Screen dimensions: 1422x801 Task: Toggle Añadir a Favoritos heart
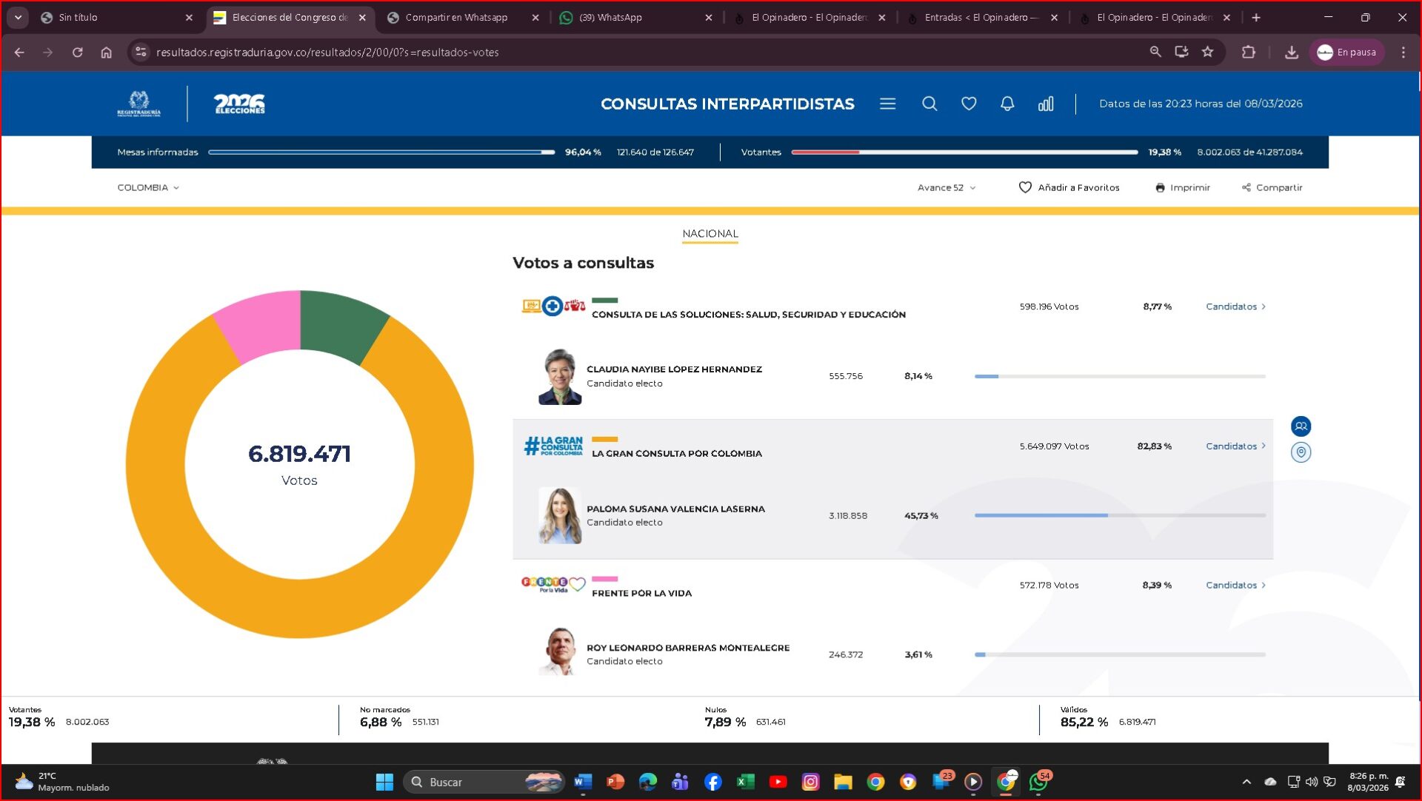tap(1026, 188)
